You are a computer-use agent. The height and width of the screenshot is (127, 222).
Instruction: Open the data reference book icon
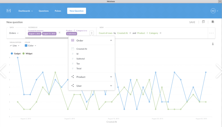213,22
